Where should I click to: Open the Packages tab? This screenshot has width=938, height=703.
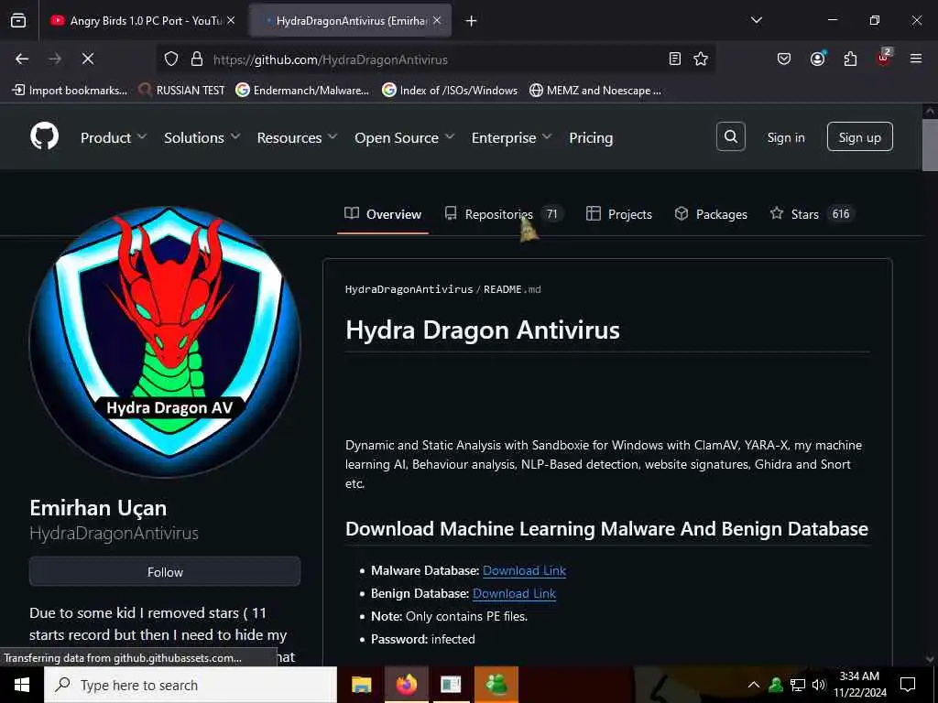pyautogui.click(x=711, y=214)
